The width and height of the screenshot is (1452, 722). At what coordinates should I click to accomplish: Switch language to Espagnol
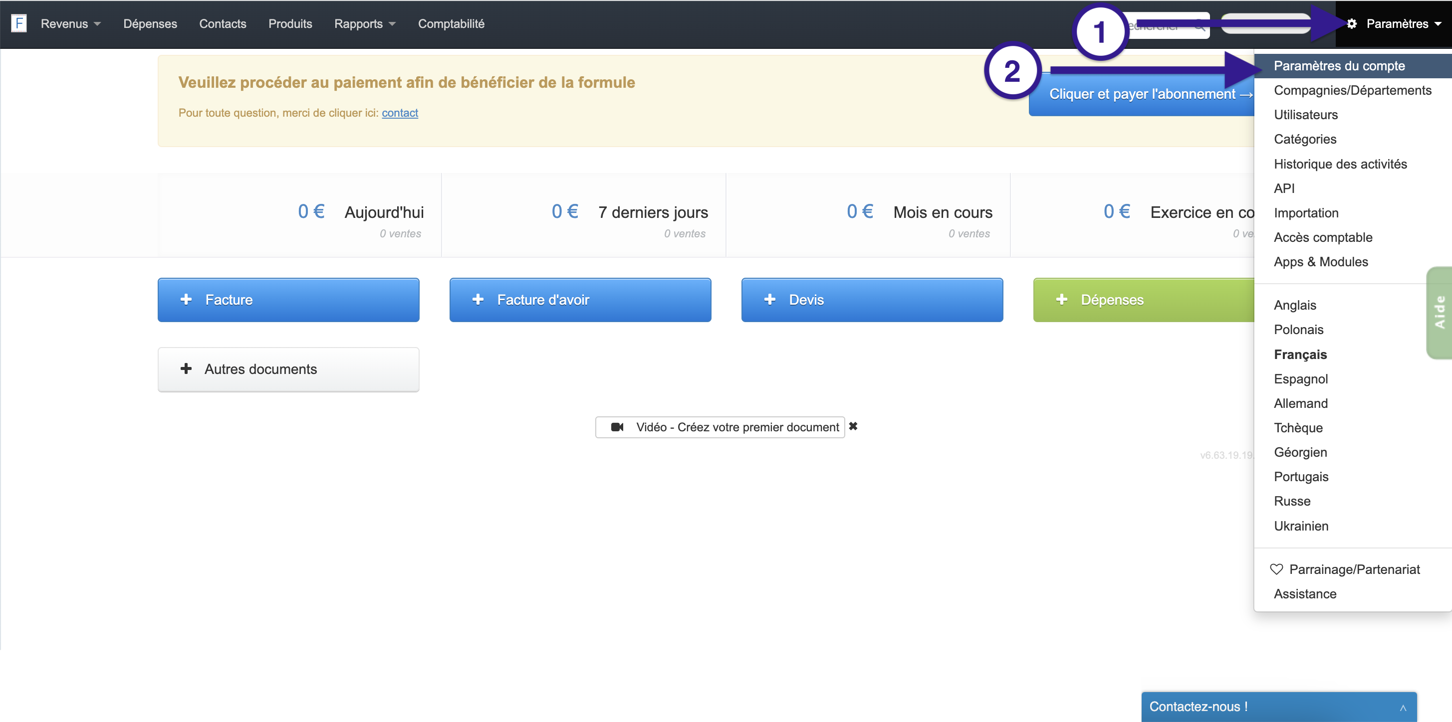pyautogui.click(x=1353, y=379)
